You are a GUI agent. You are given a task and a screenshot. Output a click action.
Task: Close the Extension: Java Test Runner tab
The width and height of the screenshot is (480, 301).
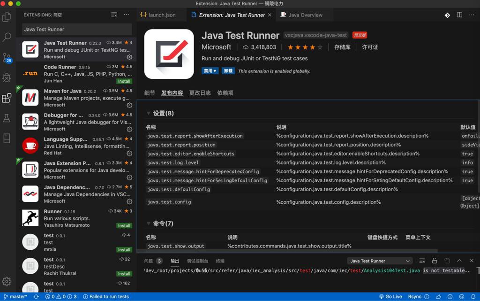270,15
